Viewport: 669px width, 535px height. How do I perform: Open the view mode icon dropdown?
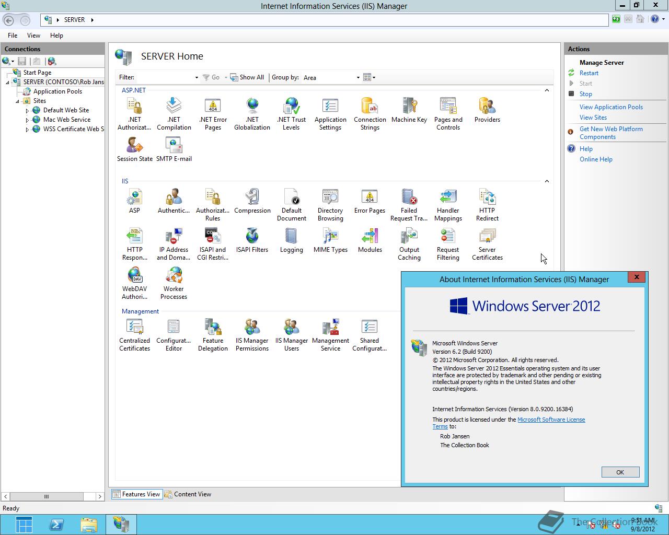pos(369,77)
